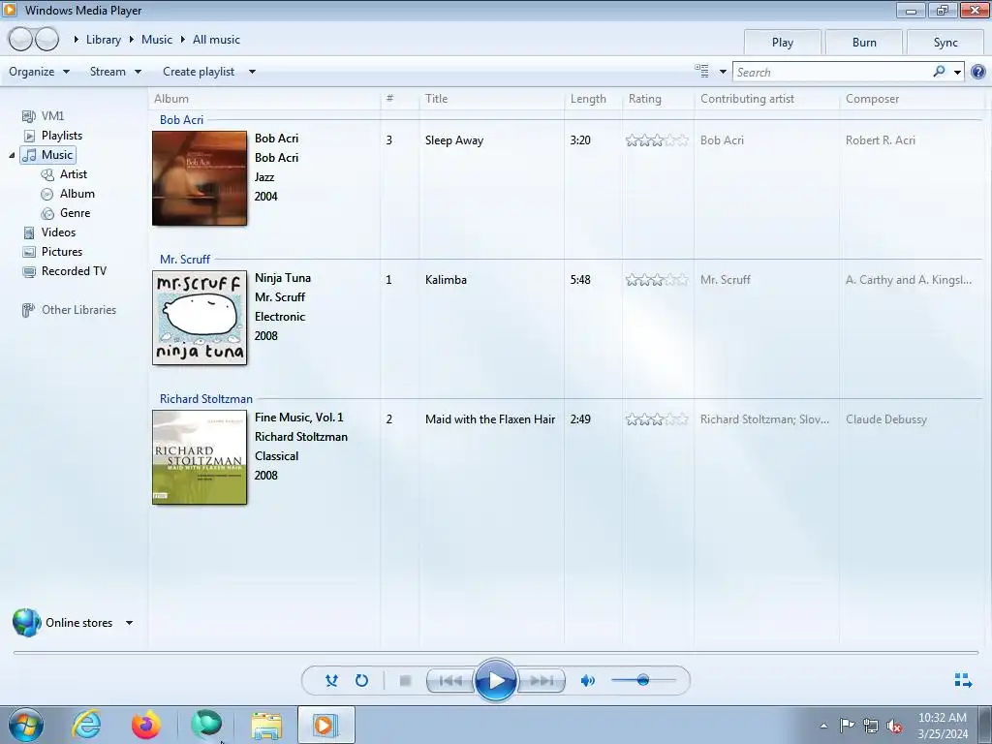
Task: Switch to the Play tab
Action: 782,43
